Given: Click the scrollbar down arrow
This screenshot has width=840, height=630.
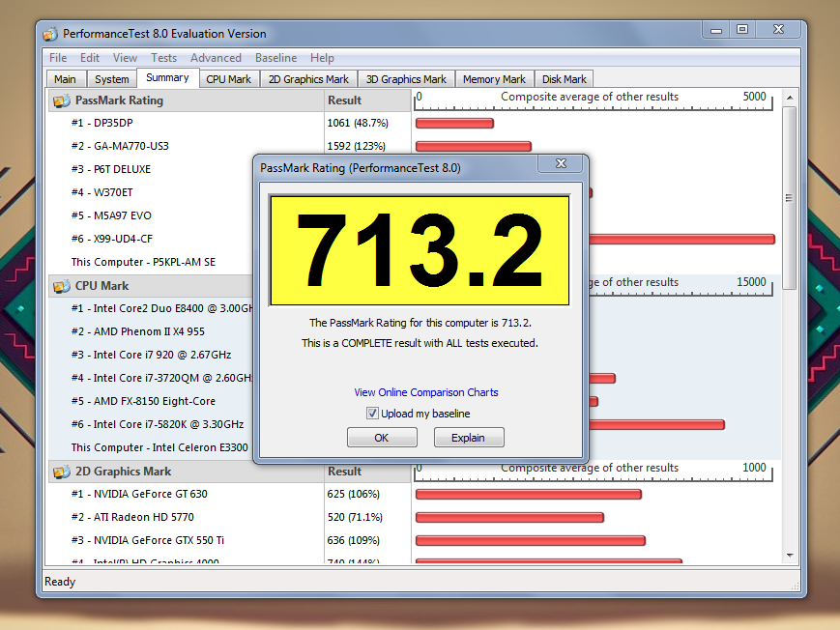Looking at the screenshot, I should pos(789,555).
